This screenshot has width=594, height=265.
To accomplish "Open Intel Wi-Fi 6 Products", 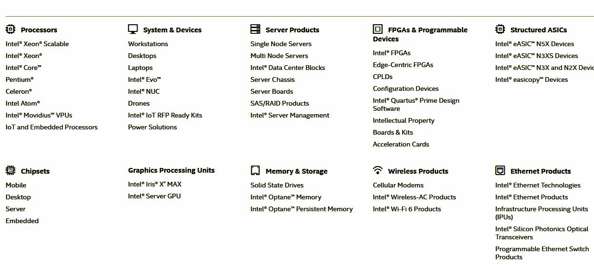I will click(x=407, y=209).
